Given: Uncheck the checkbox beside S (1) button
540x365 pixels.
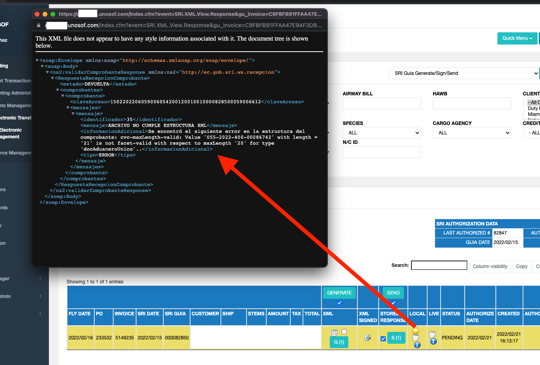Looking at the screenshot, I should point(383,339).
